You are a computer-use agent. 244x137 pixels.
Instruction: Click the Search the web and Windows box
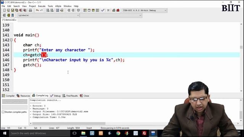(x=40, y=133)
